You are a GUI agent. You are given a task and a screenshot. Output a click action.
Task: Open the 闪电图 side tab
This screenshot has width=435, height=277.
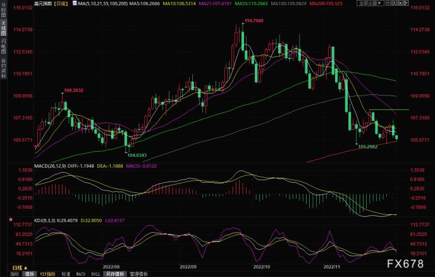coord(3,46)
